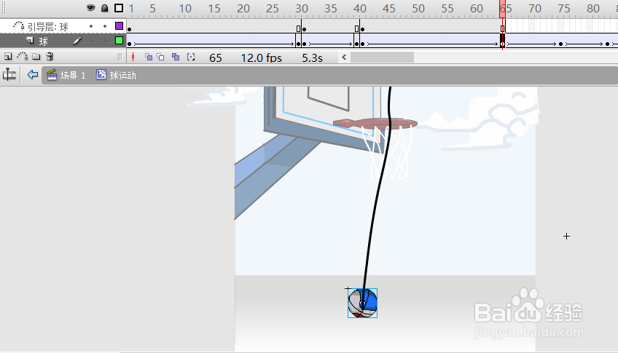Click pencil icon on 球 layer
Screen dimensions: 618x353
[x=77, y=41]
